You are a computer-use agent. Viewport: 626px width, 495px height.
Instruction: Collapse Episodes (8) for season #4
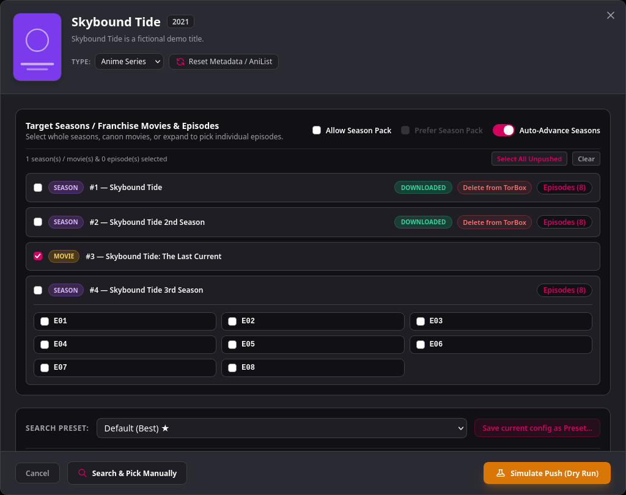(x=564, y=290)
